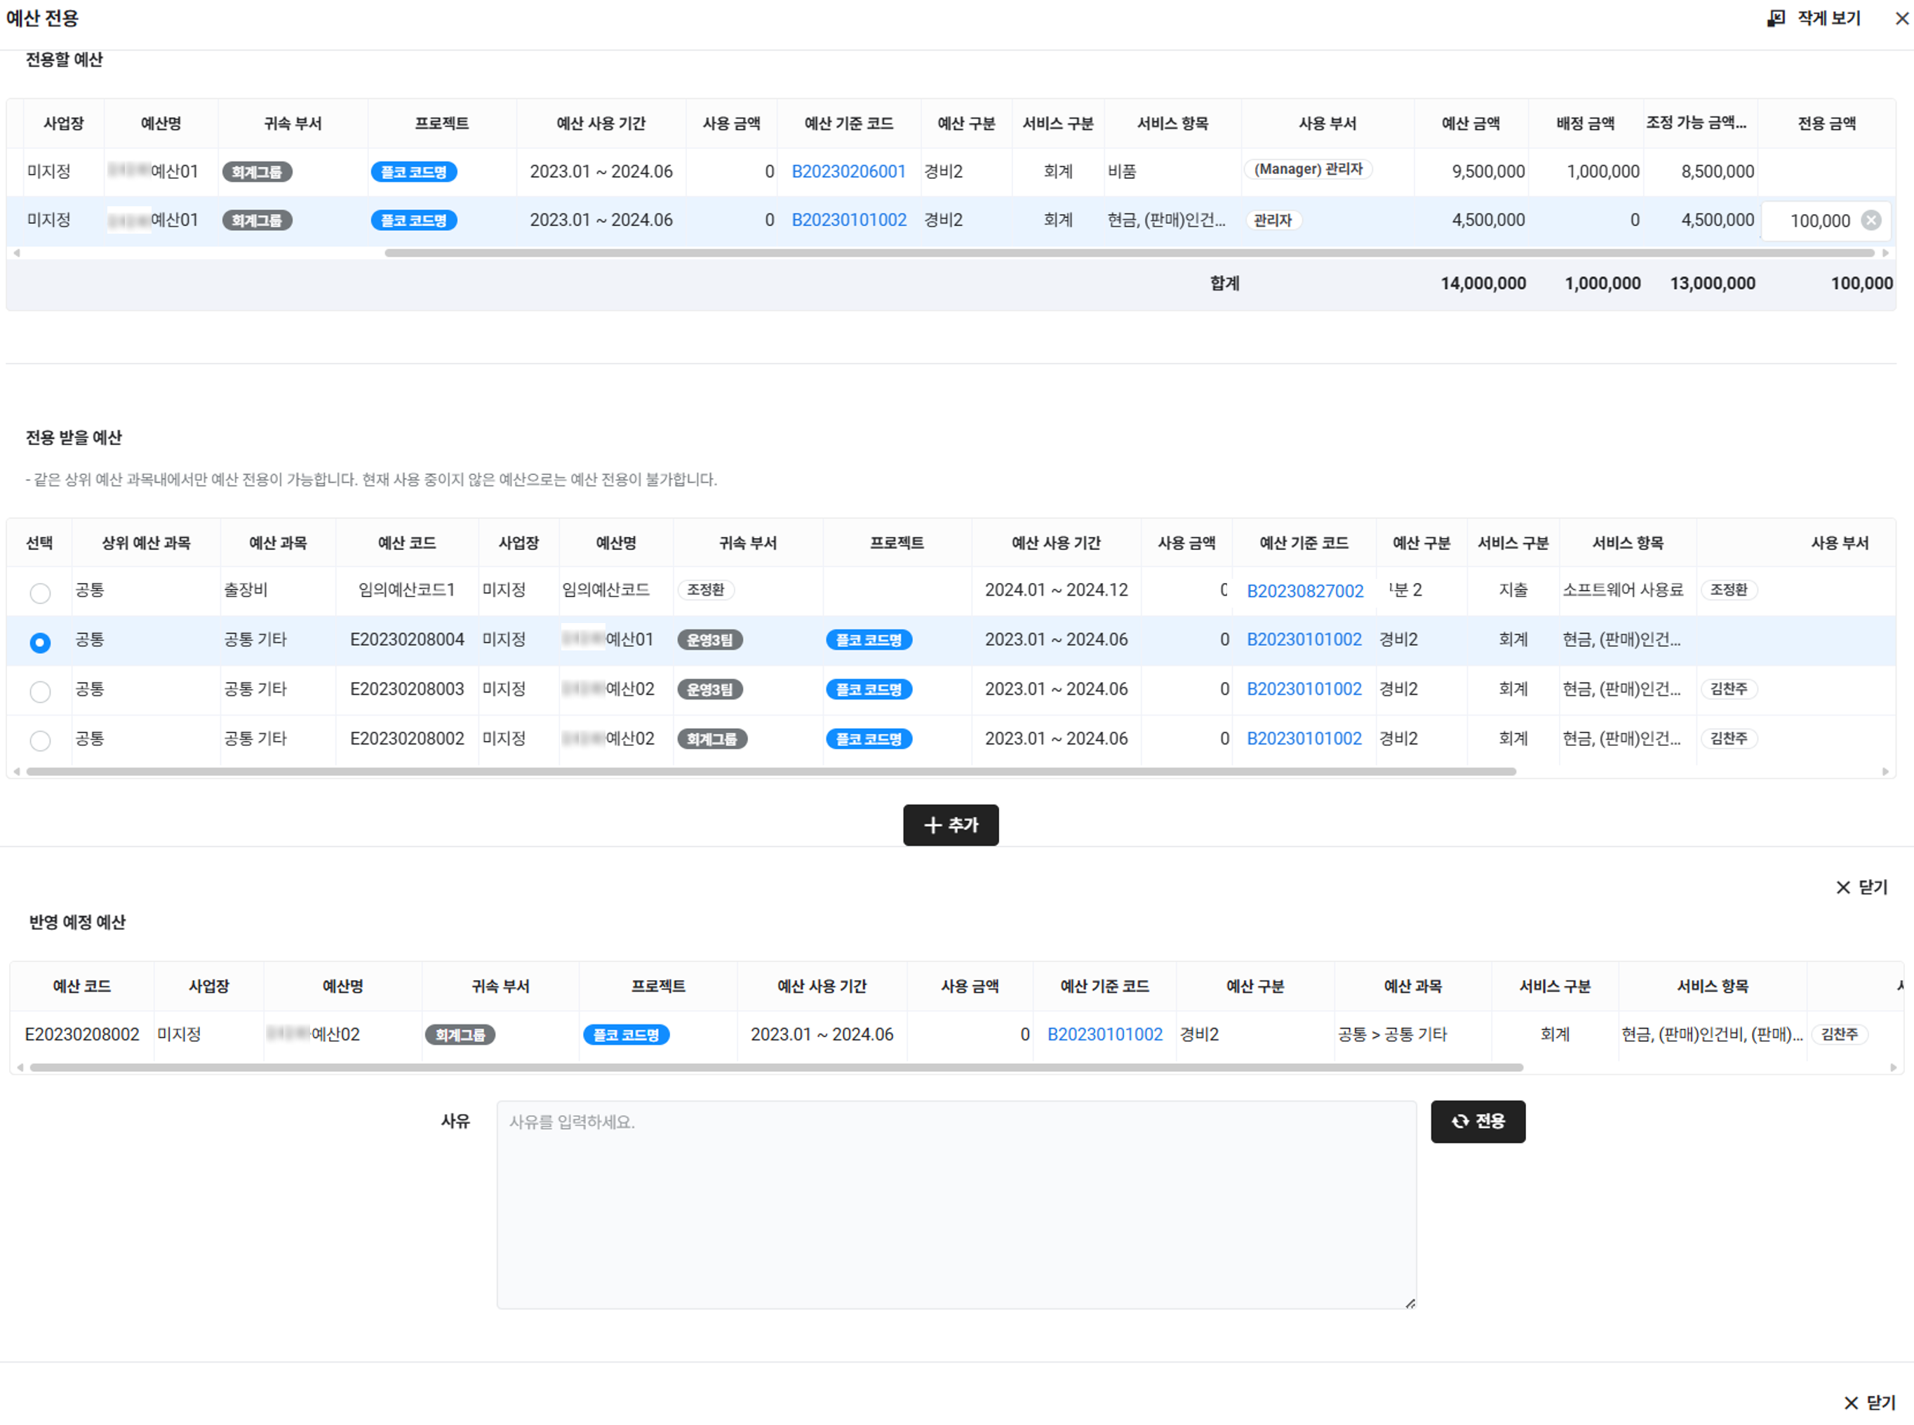Click the (Manager) 관리자 department tag
1914x1425 pixels.
1308,170
